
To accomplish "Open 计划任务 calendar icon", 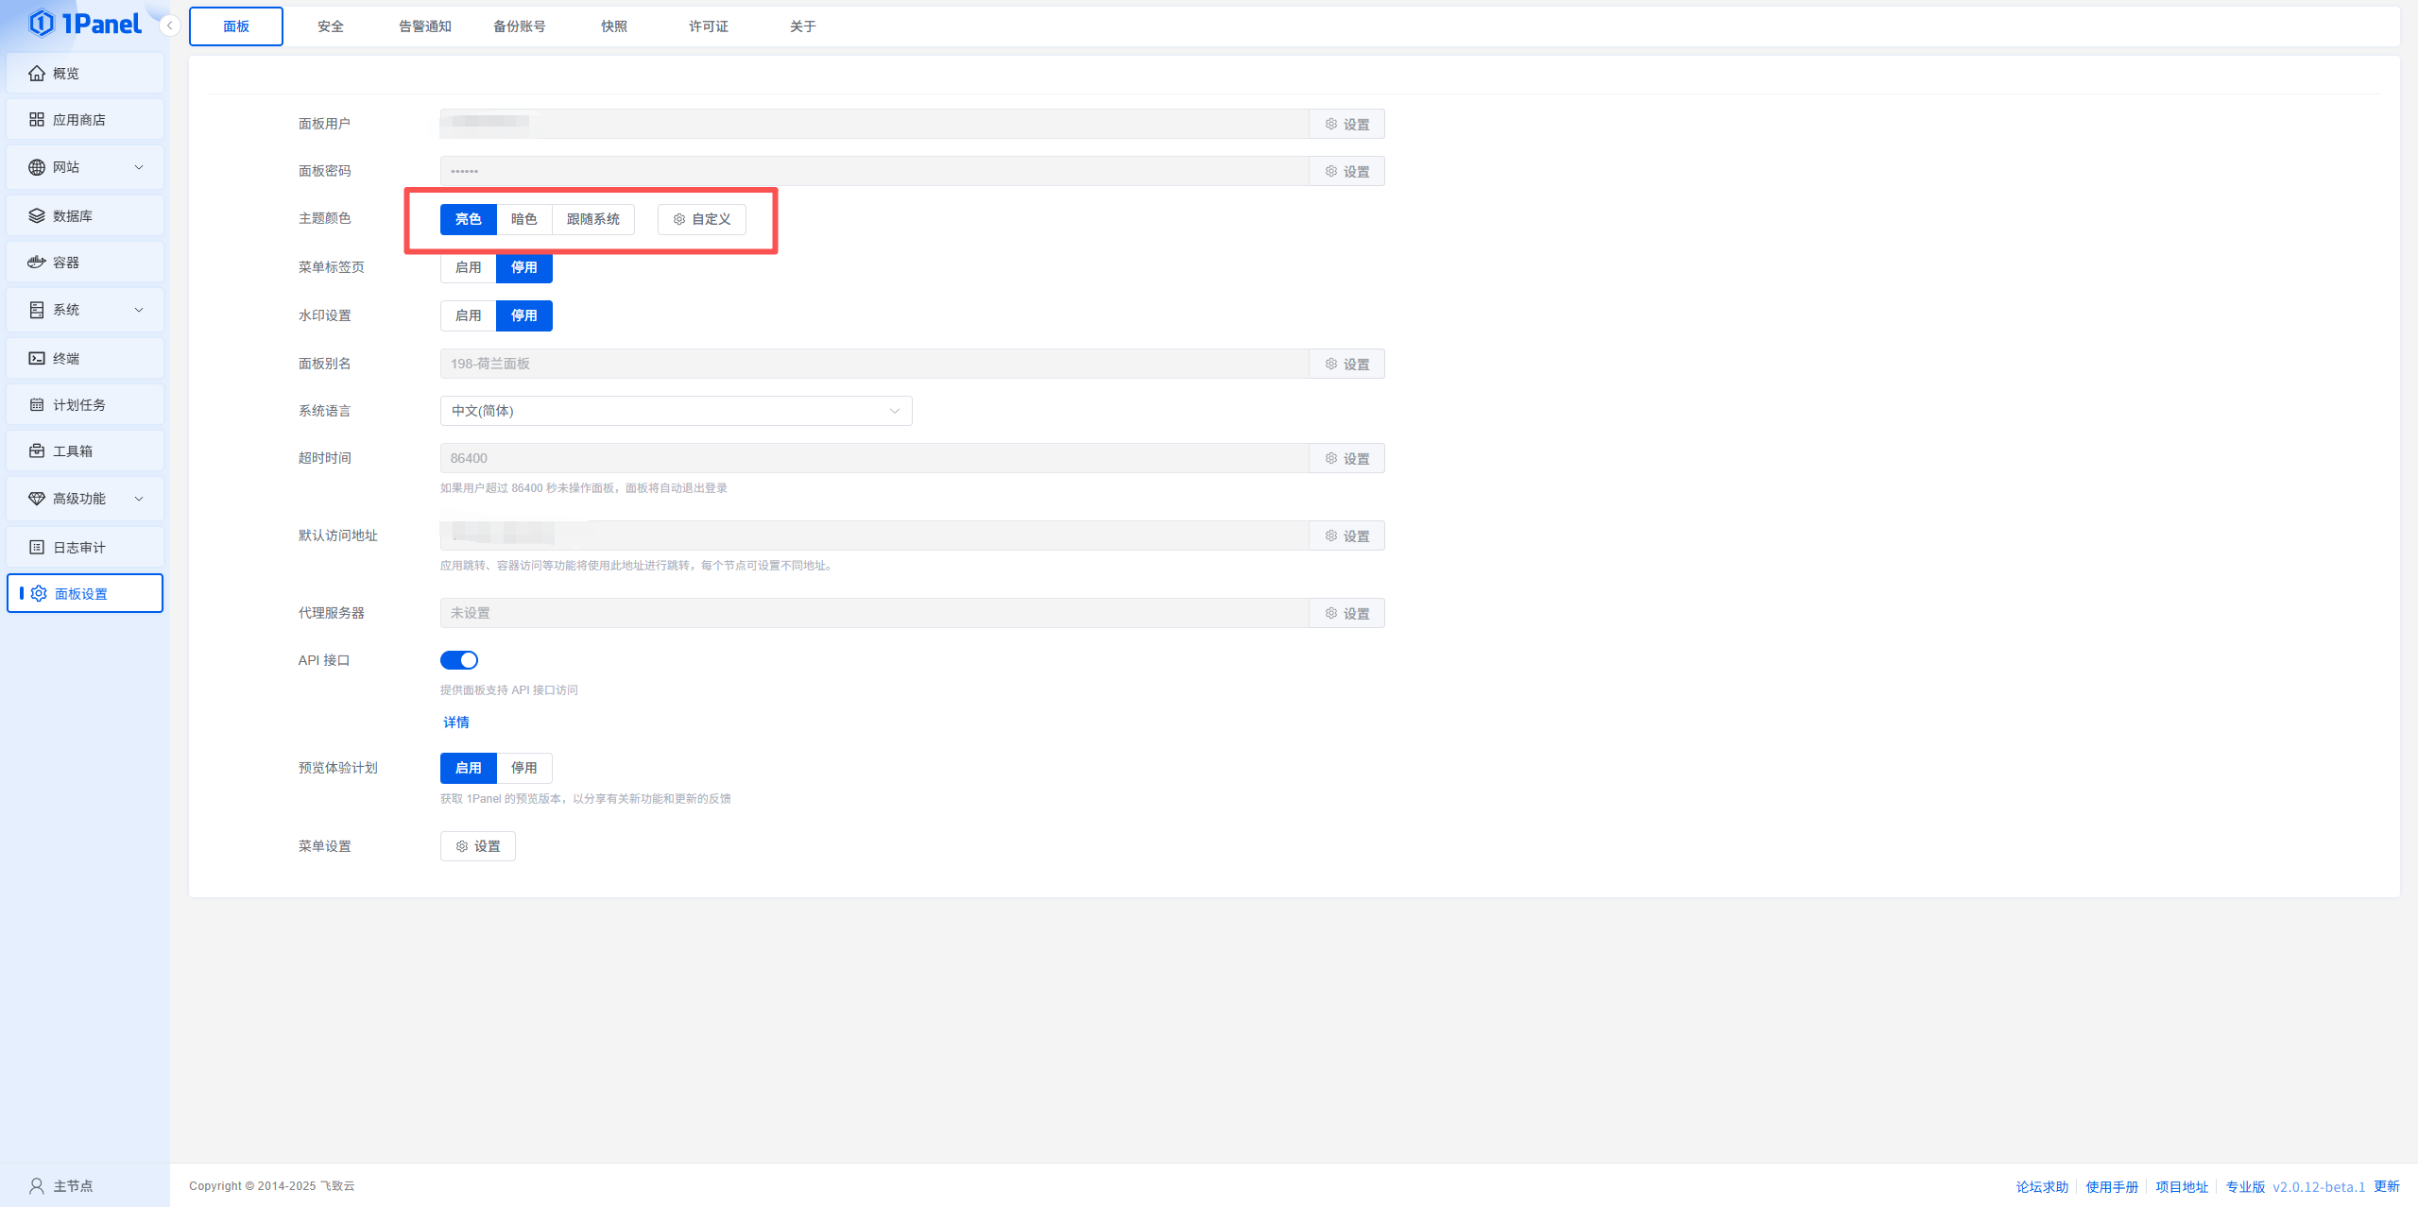I will tap(37, 405).
